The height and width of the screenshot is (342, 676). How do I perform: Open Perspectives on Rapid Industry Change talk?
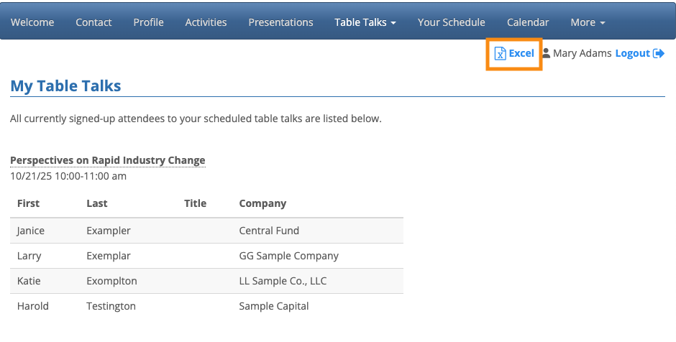(108, 160)
